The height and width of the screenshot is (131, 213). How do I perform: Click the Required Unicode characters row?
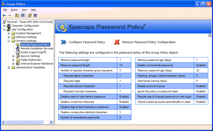95,91
